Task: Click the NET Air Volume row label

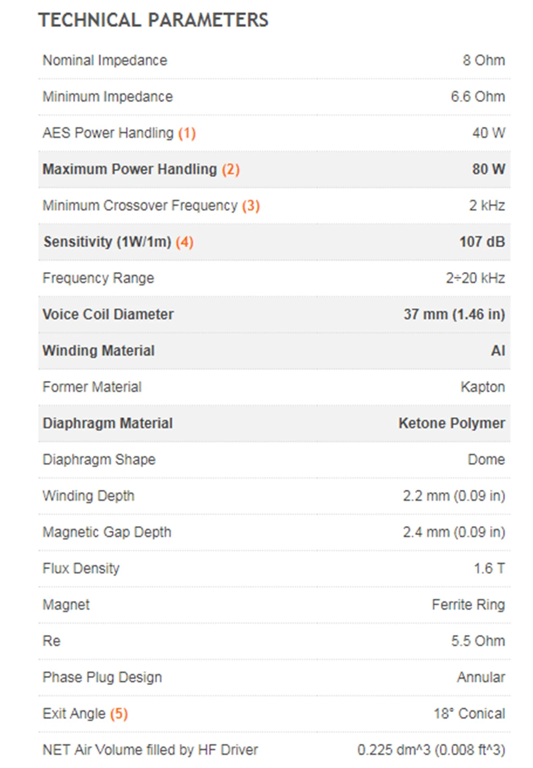Action: [x=150, y=750]
